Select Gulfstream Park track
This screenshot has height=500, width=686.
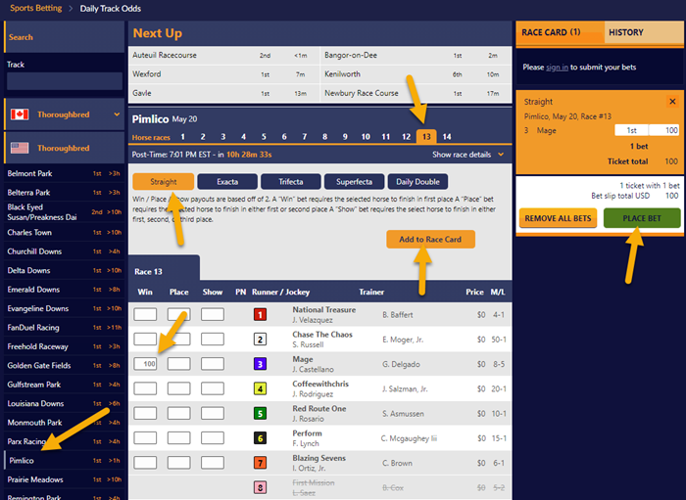64,385
